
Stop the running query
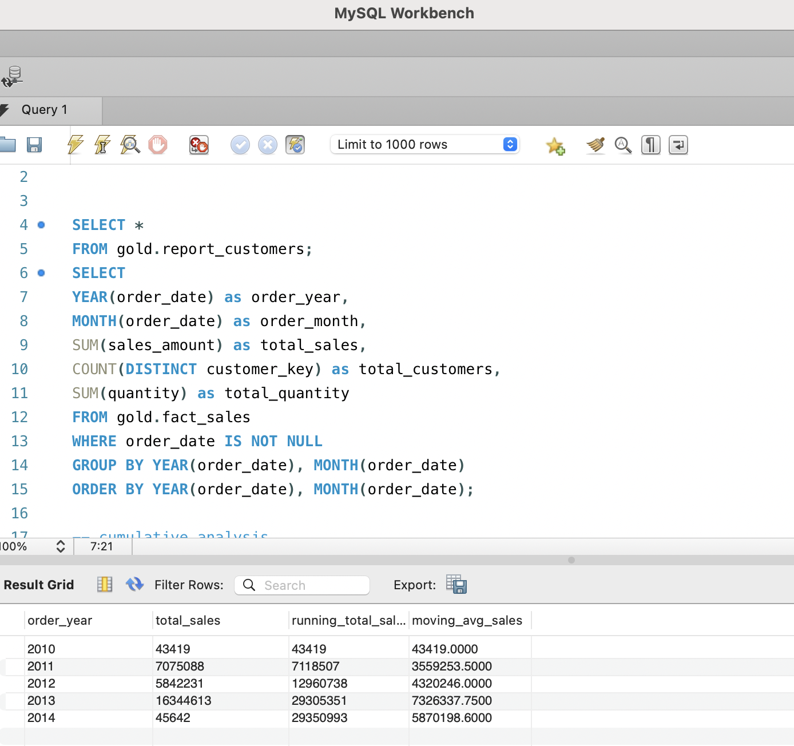click(x=158, y=145)
